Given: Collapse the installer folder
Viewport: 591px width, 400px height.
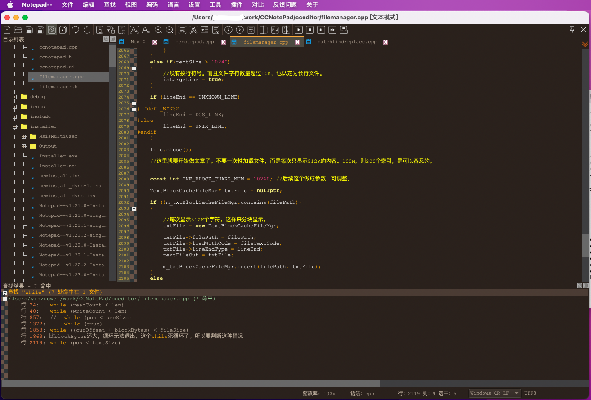Looking at the screenshot, I should pos(14,126).
